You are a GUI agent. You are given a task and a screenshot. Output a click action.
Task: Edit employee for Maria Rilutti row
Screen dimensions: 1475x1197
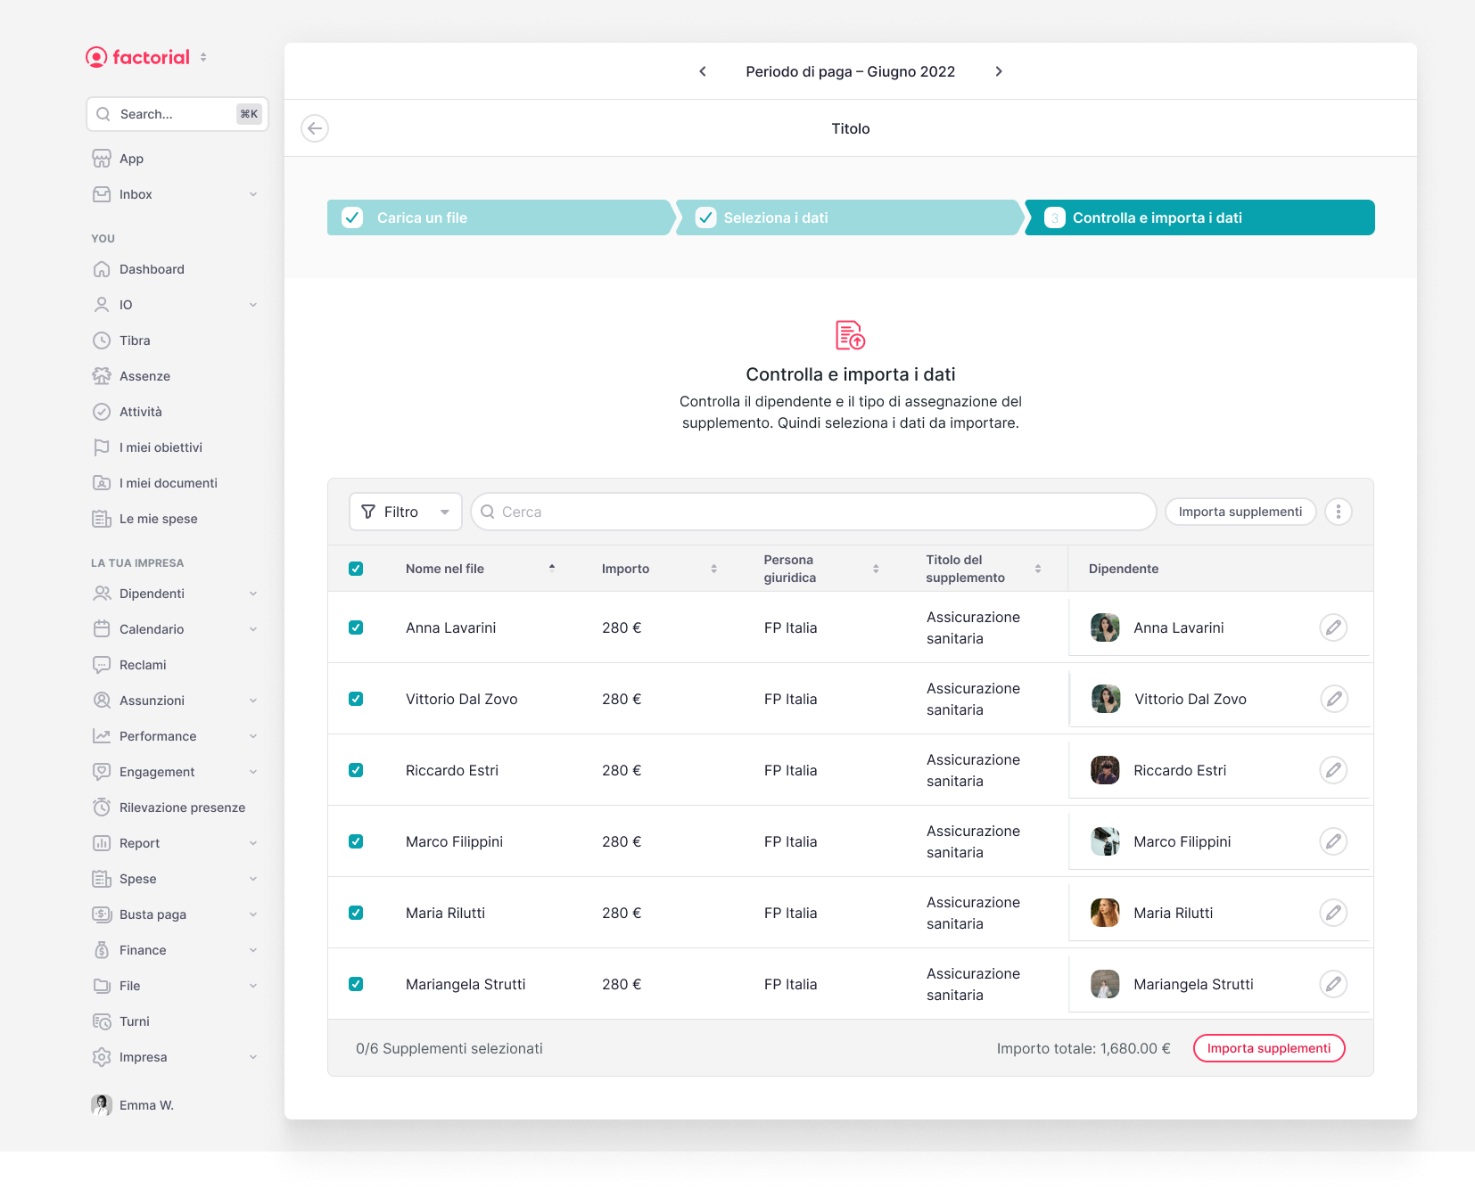[1333, 913]
